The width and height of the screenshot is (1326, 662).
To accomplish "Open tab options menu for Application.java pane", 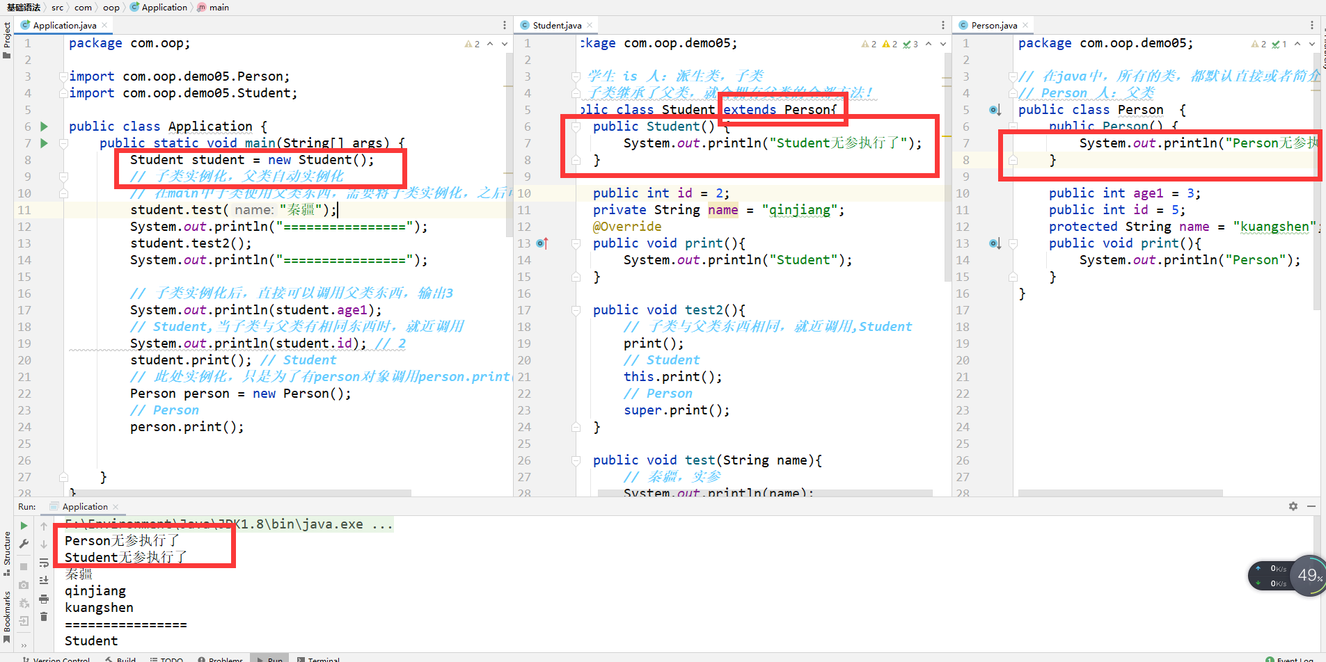I will tap(505, 25).
